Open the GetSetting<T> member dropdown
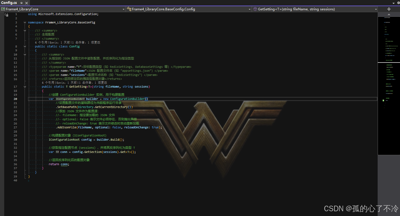This screenshot has width=400, height=216. (x=315, y=9)
